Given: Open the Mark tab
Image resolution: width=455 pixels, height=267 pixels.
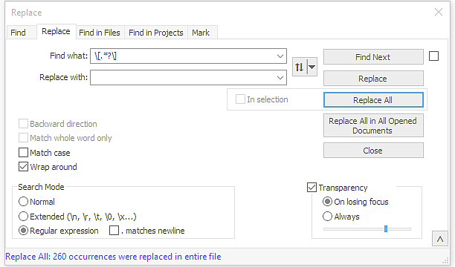Looking at the screenshot, I should [x=201, y=33].
